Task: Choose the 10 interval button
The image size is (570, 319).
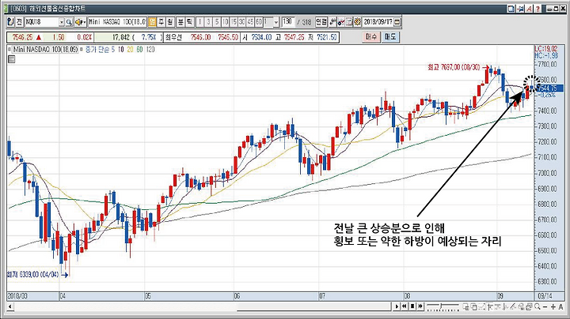Action: [225, 22]
